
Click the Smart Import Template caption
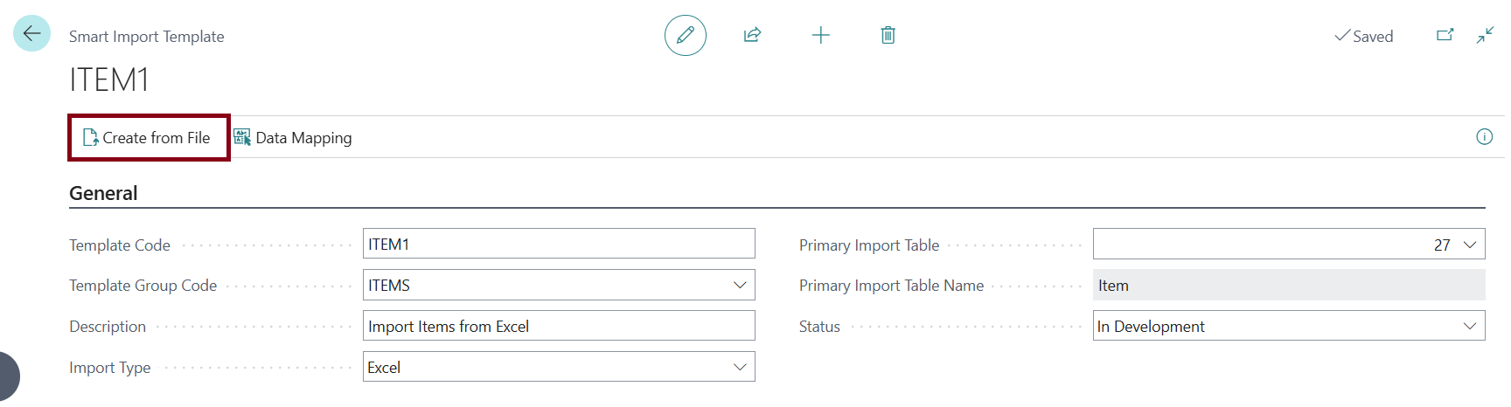click(x=147, y=36)
